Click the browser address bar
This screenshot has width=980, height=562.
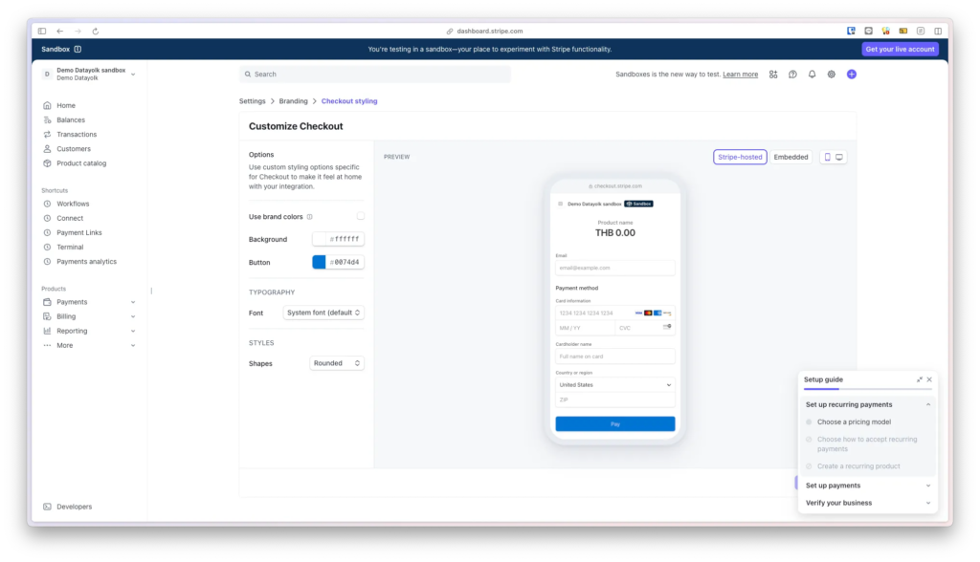click(485, 32)
